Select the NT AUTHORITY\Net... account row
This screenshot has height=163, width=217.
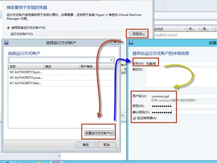tap(61, 83)
